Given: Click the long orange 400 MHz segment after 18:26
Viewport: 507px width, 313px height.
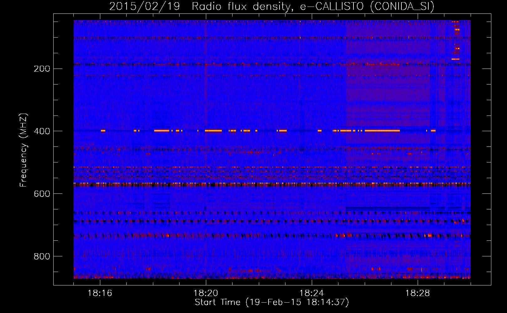Looking at the screenshot, I should coord(382,131).
